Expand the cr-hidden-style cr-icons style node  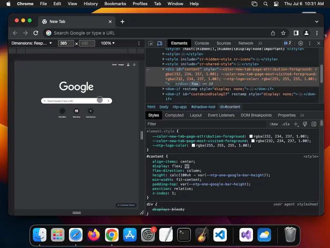click(x=163, y=59)
